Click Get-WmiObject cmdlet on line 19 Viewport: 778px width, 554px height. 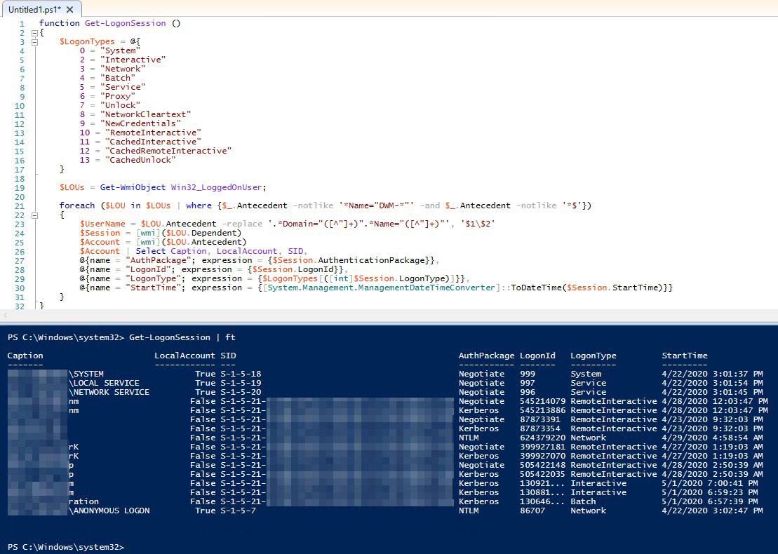coord(133,187)
